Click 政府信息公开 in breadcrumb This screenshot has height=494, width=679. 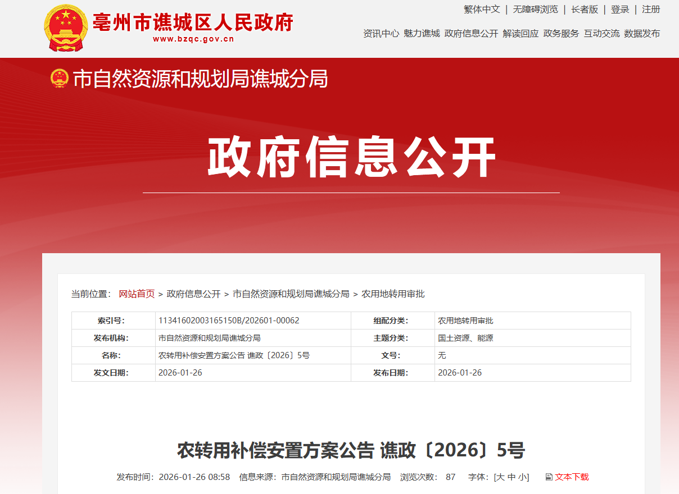tap(194, 294)
